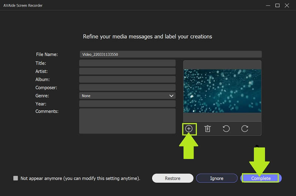Maximize the AVAide Screen Recorder window
The image size is (296, 196).
click(x=277, y=6)
